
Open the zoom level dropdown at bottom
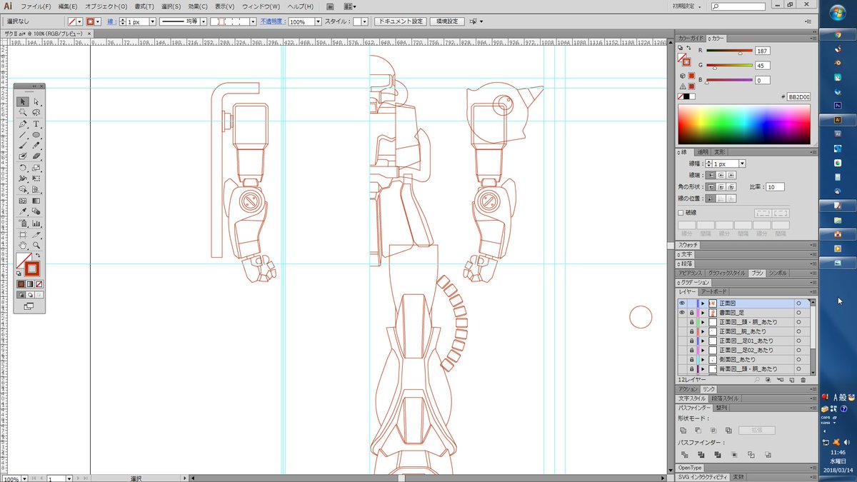click(24, 478)
